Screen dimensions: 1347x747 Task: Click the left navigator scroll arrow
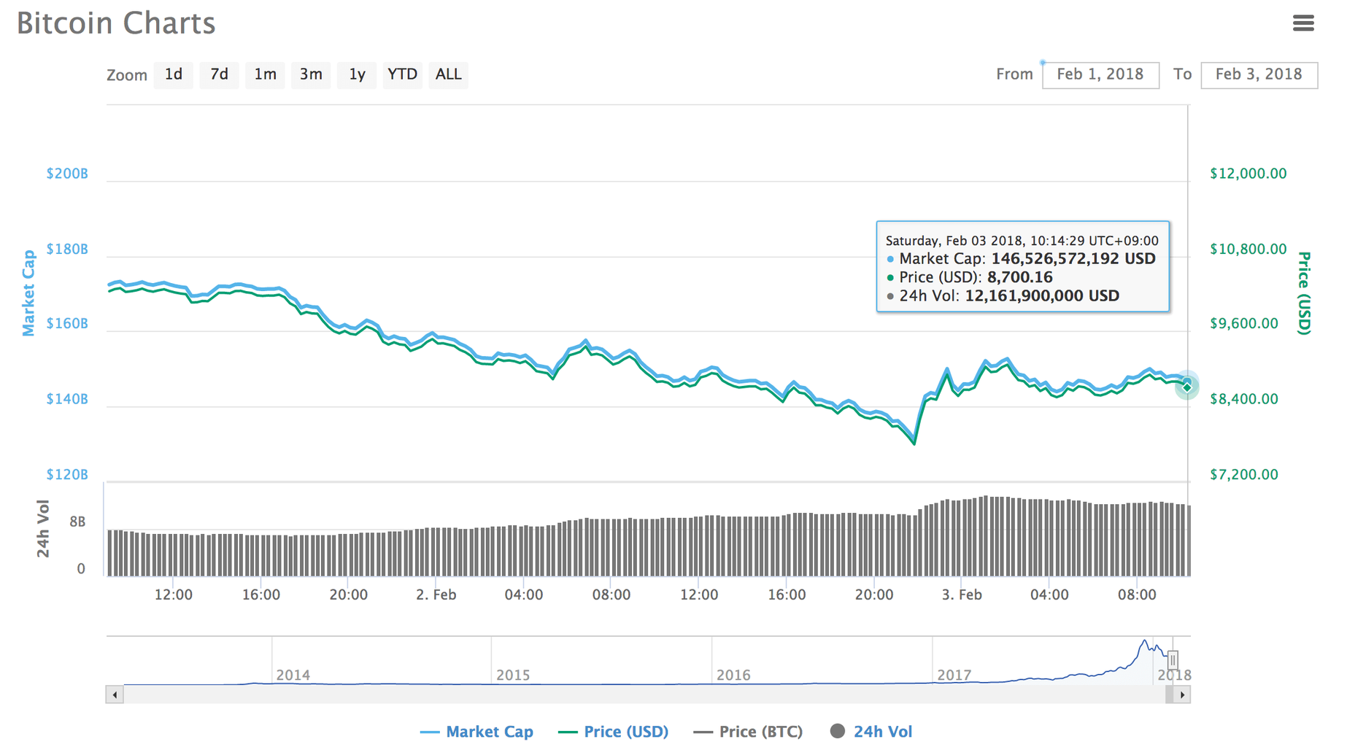click(x=115, y=694)
